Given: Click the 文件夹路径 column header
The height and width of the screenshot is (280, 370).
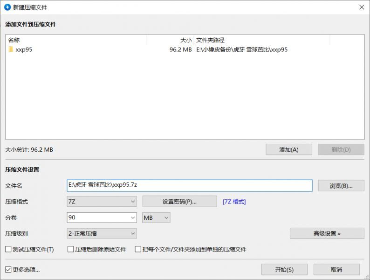Looking at the screenshot, I should 262,40.
